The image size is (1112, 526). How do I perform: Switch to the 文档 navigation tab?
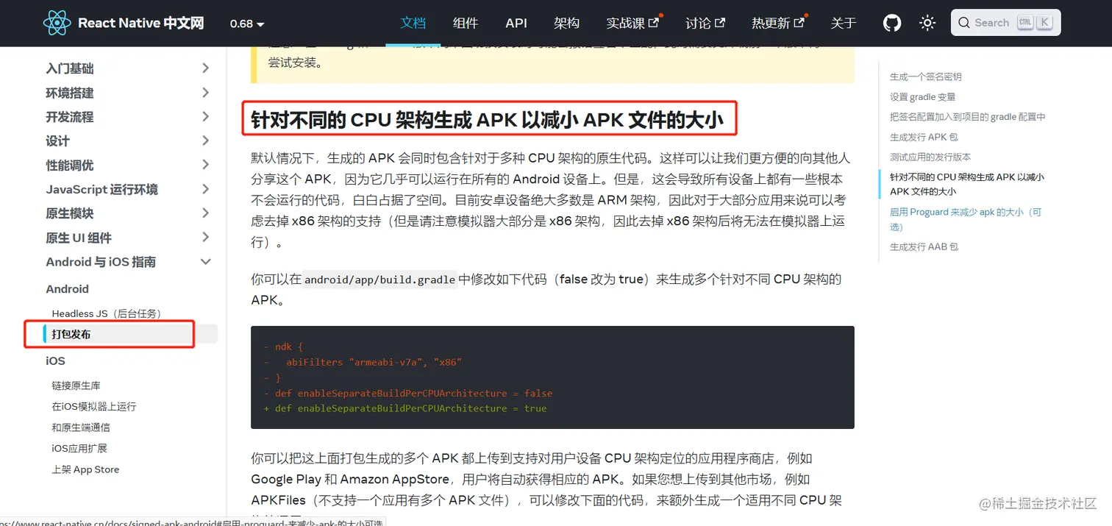point(413,23)
